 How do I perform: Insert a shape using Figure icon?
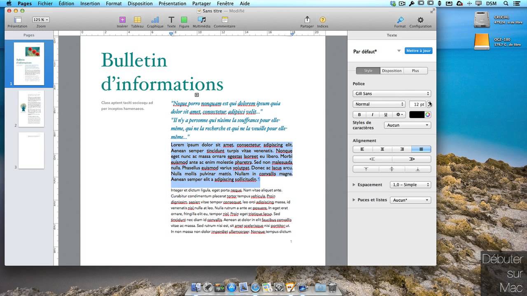point(184,20)
